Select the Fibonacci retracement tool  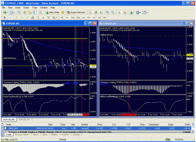(38, 18)
